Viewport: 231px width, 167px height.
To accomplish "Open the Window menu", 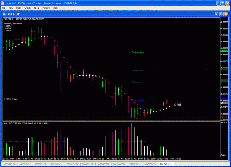I will click(46, 8).
